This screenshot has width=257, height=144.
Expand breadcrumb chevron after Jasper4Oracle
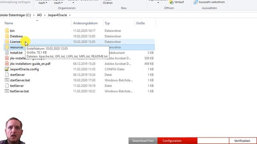click(x=70, y=15)
